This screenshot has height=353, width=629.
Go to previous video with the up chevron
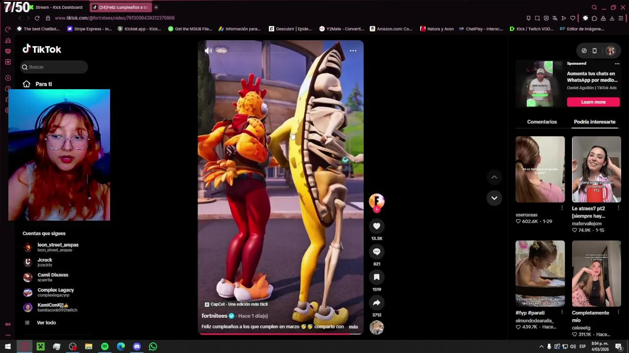pyautogui.click(x=494, y=177)
